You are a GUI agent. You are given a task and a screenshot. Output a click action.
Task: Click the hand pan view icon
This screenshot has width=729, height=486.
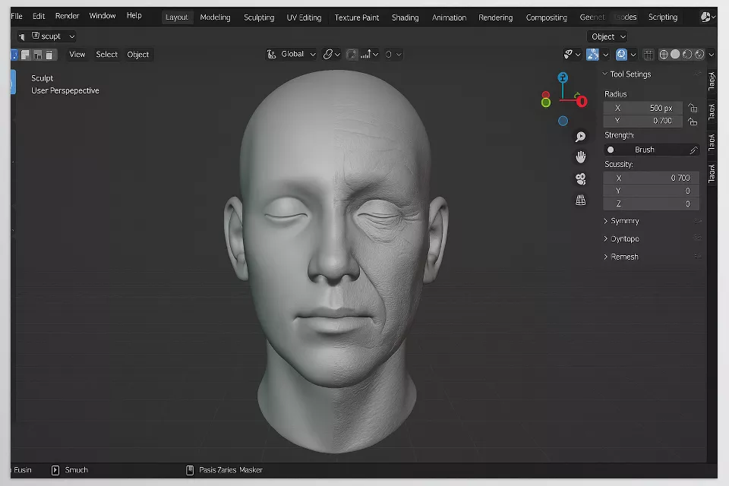click(x=581, y=157)
